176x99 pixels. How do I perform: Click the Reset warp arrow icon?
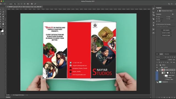[28, 4]
